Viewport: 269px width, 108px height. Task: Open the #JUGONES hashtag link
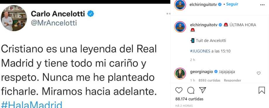tap(200, 51)
